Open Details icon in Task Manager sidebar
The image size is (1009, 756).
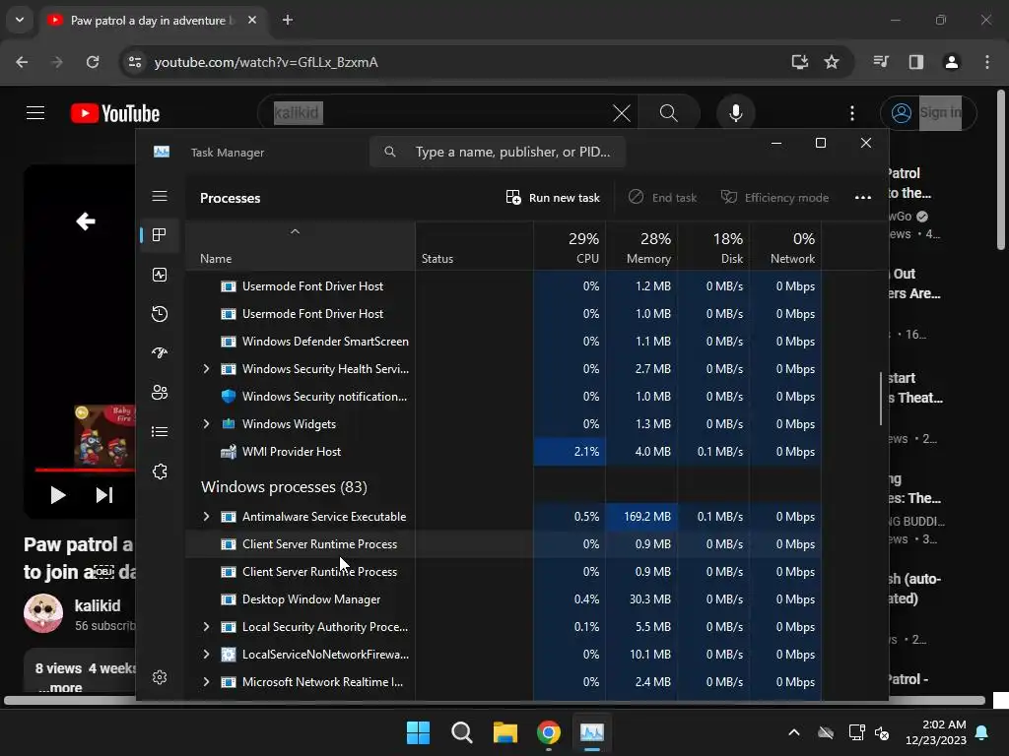pyautogui.click(x=160, y=431)
